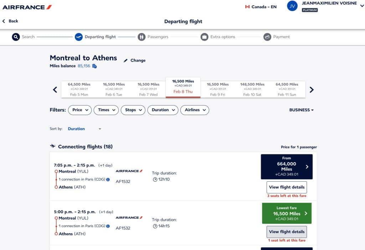
Task: Open the Canada - EN language selector
Action: coord(261,7)
